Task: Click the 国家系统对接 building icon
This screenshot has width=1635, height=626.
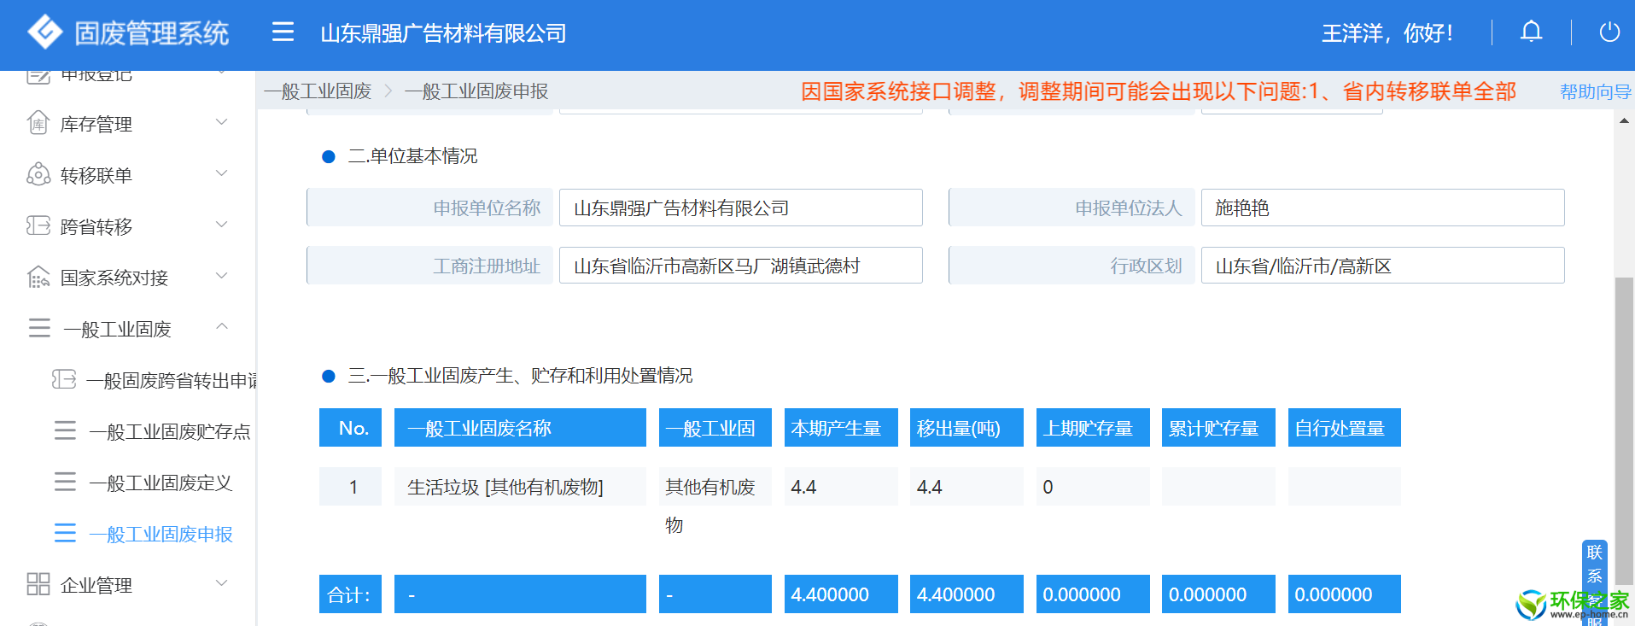Action: pyautogui.click(x=38, y=278)
